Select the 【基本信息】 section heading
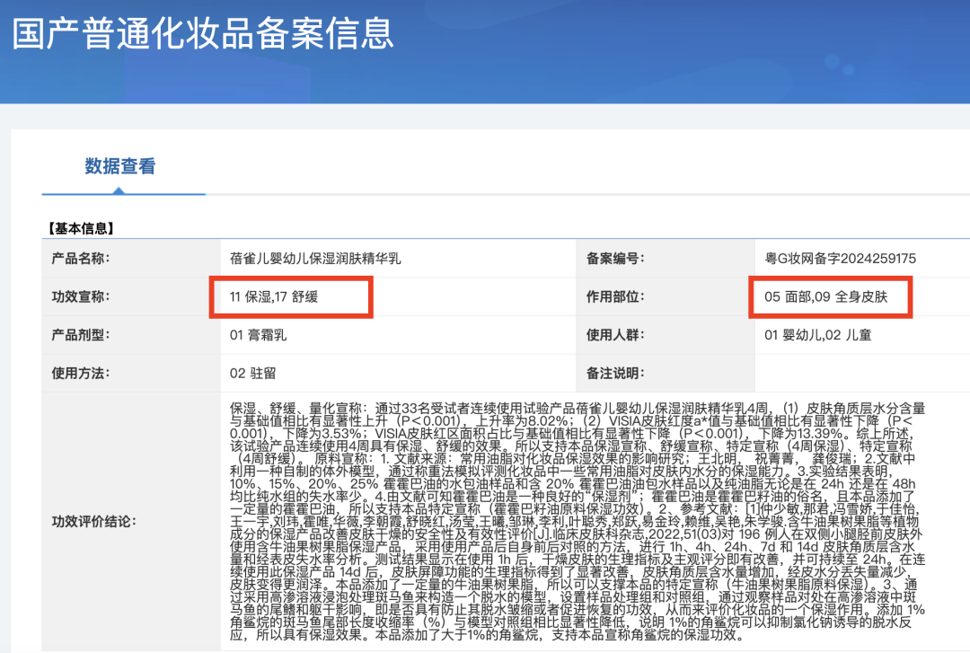Screen dimensions: 970x653 tap(81, 228)
